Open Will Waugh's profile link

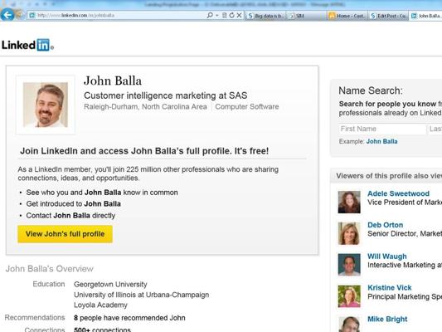pyautogui.click(x=387, y=256)
